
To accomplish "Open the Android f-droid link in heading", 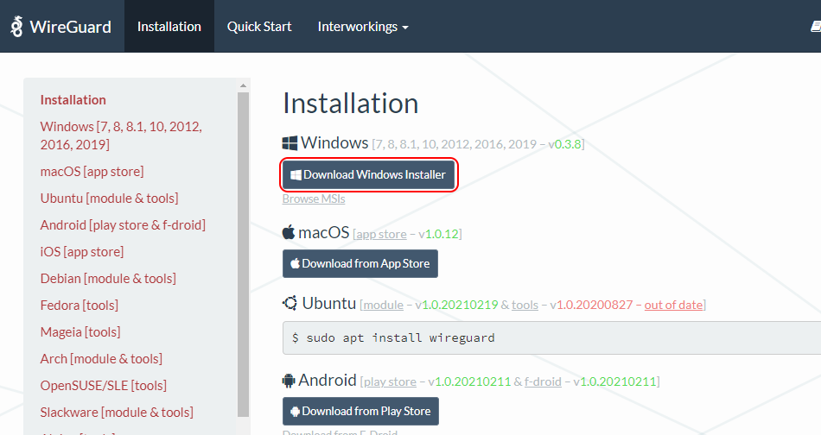I will (543, 381).
